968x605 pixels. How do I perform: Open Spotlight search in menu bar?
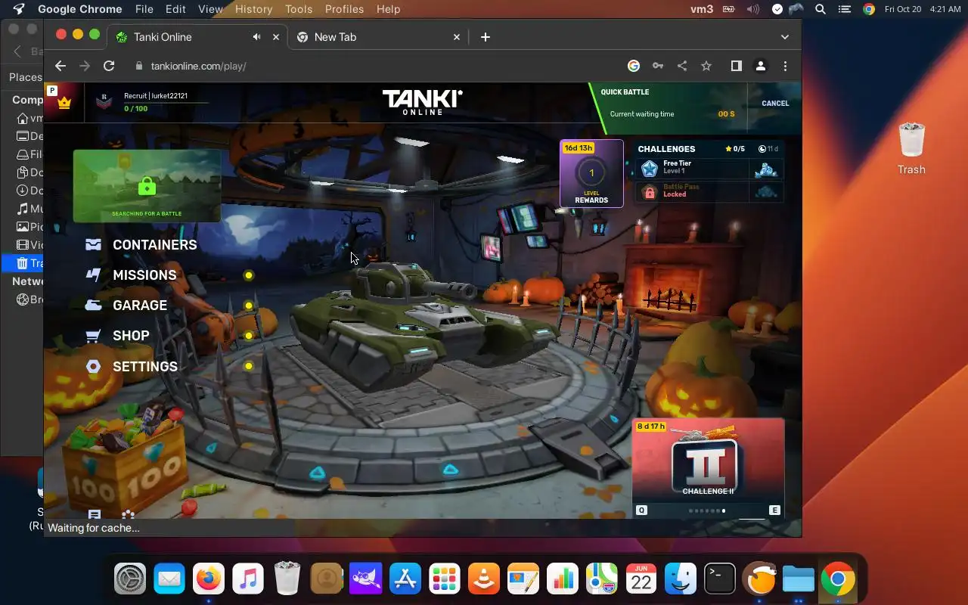point(821,9)
